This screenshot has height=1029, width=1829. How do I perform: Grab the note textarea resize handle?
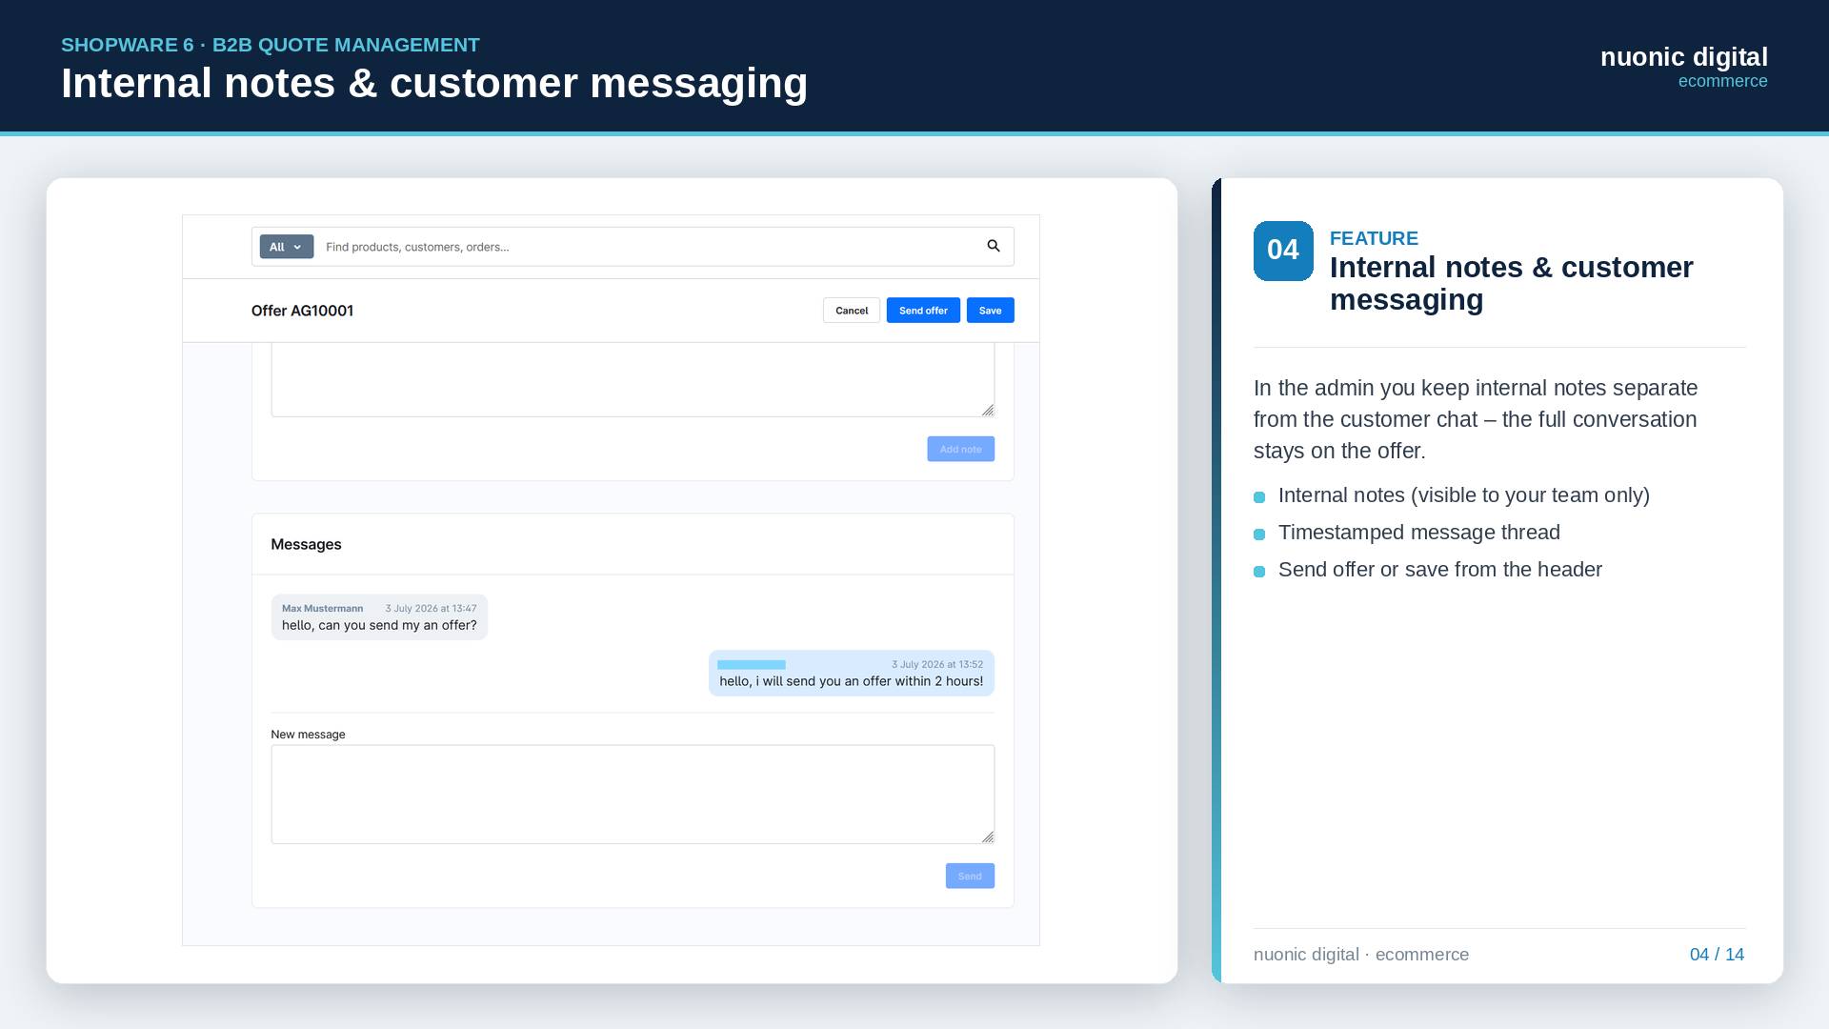[x=988, y=410]
